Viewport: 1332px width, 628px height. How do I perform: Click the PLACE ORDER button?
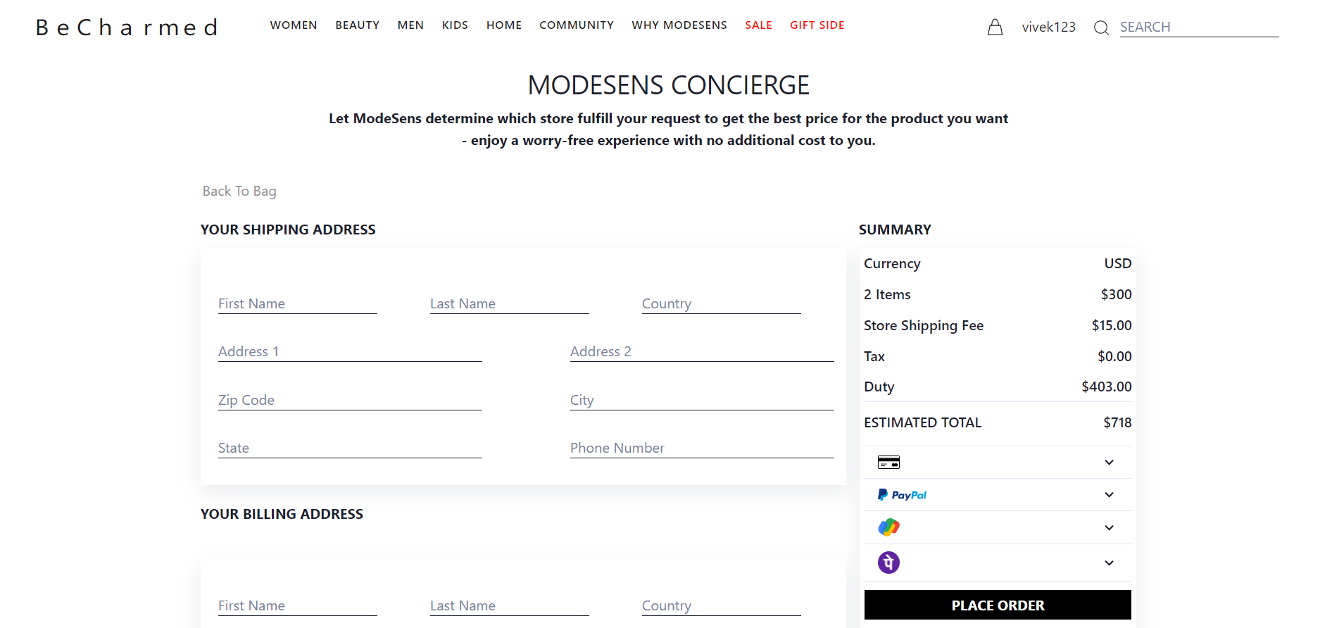(997, 605)
